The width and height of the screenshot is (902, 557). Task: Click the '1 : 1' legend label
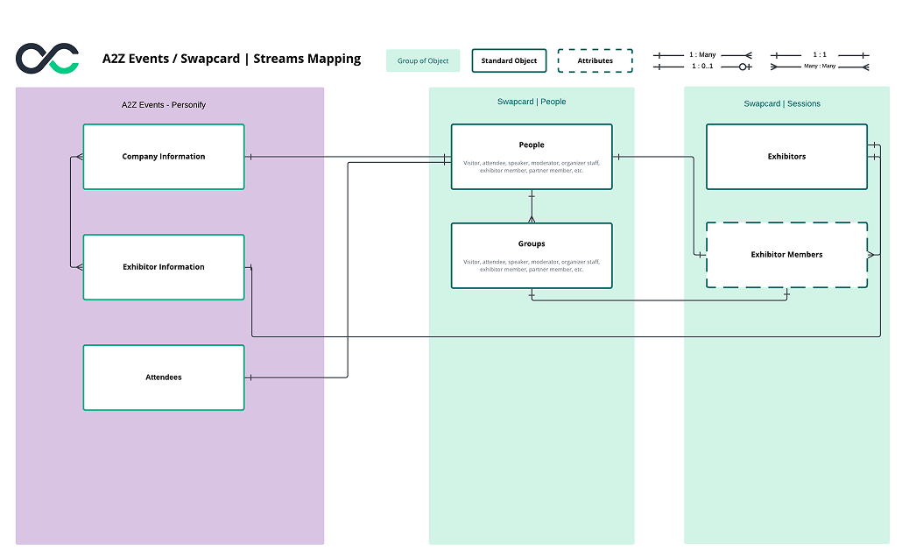[x=820, y=54]
